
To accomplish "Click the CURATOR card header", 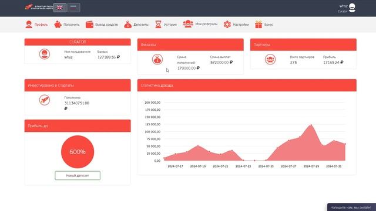I will 78,42.
